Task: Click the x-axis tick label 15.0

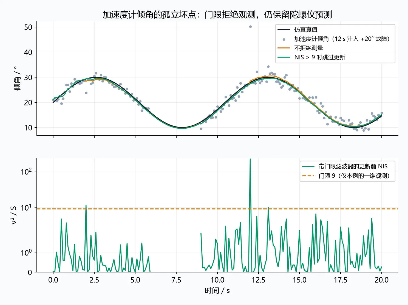Action: pos(299,280)
